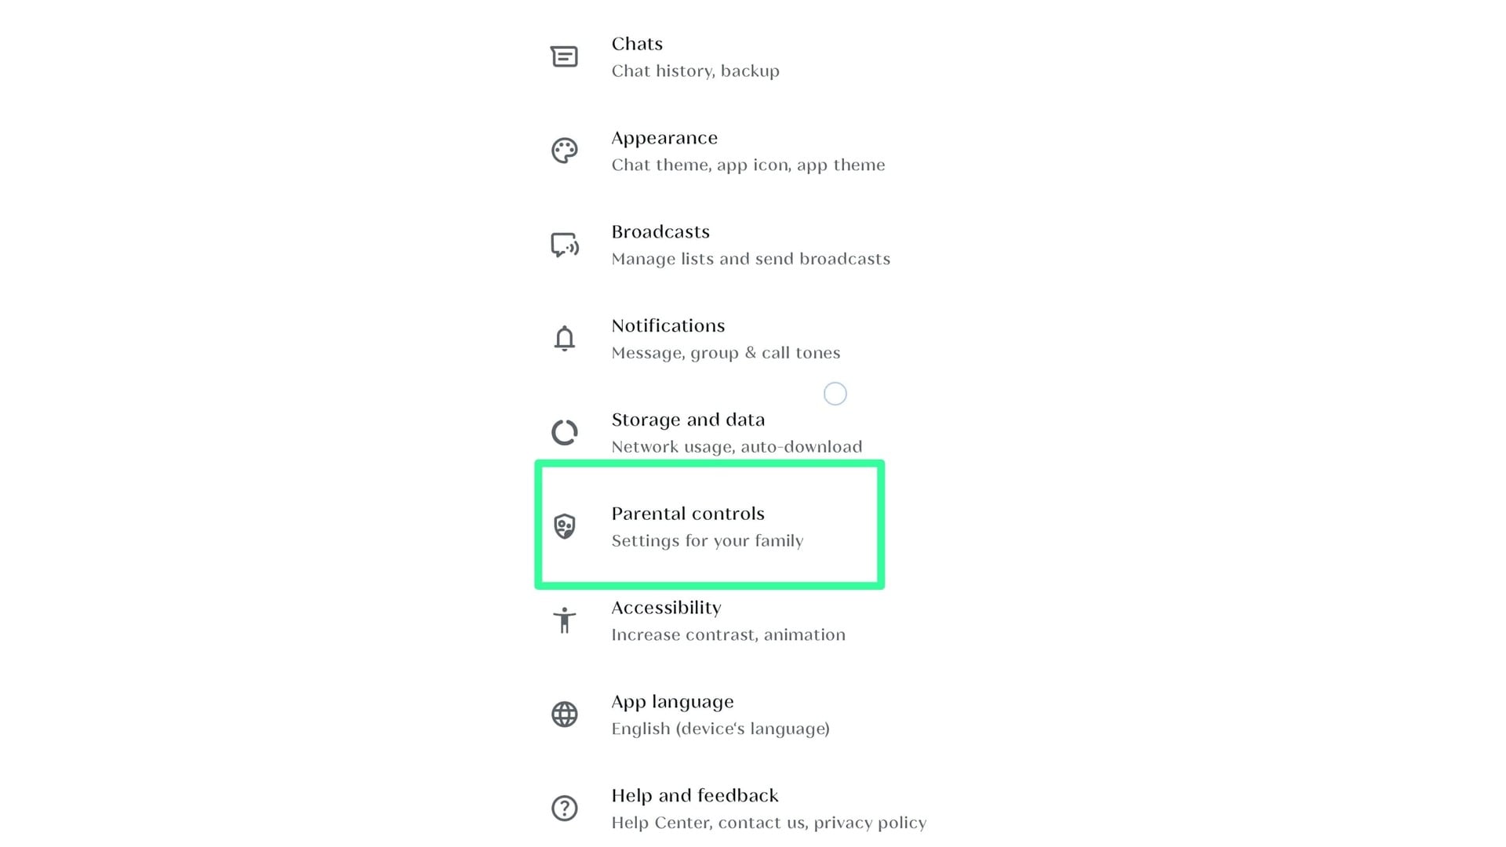
Task: Click the Appearance palette icon
Action: pyautogui.click(x=564, y=151)
